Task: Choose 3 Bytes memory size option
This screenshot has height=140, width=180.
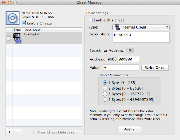Action: point(105,94)
